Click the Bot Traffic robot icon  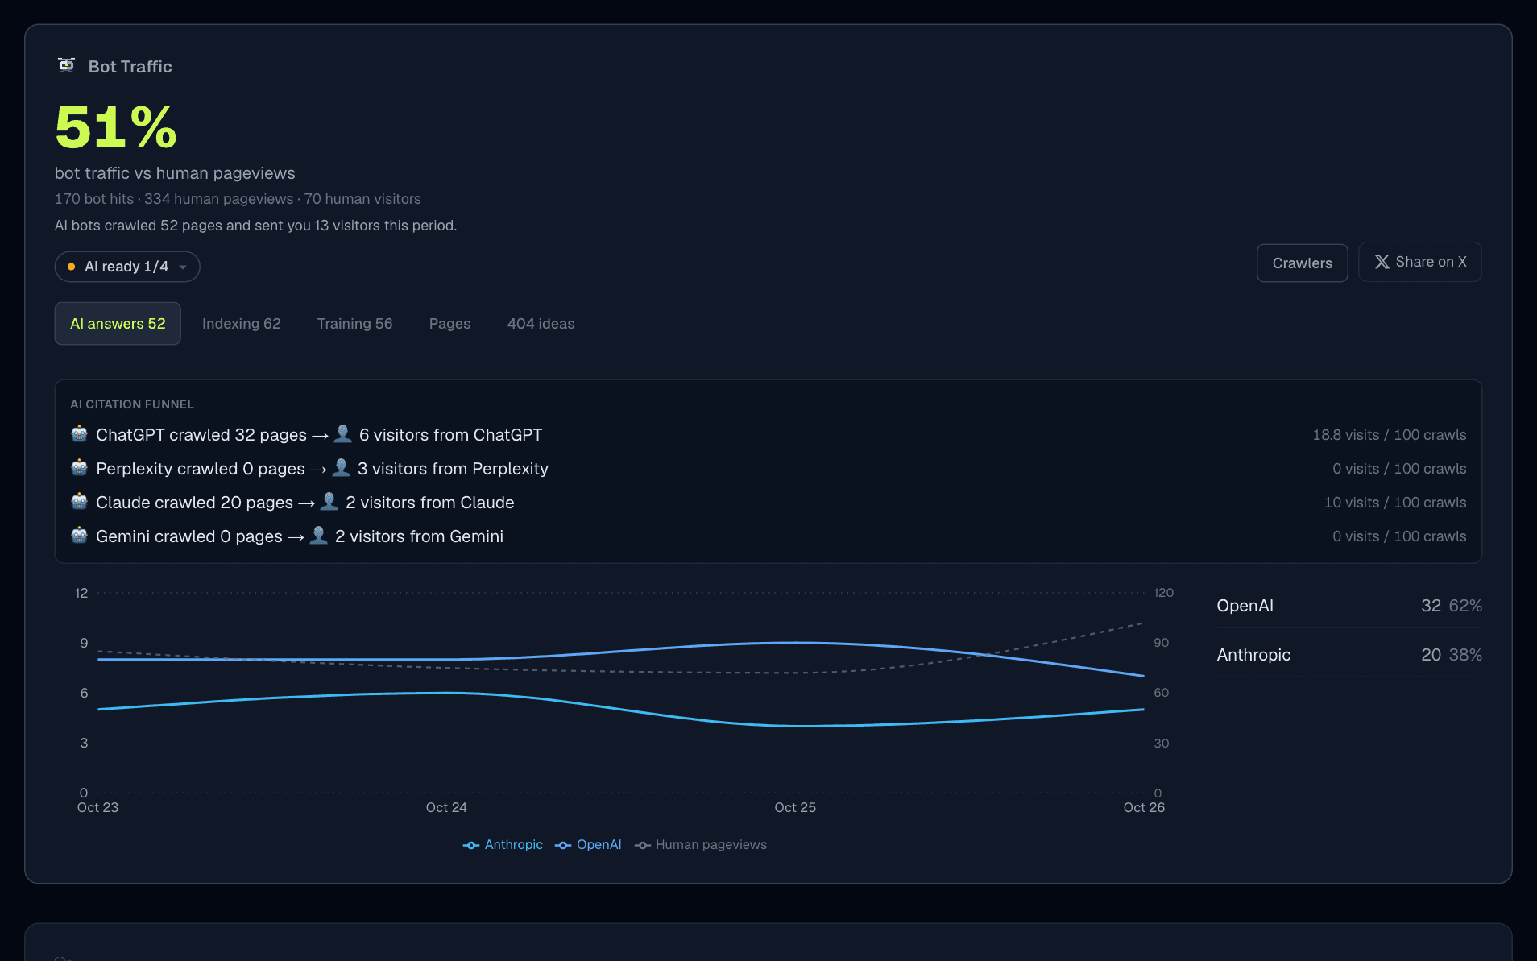tap(67, 65)
